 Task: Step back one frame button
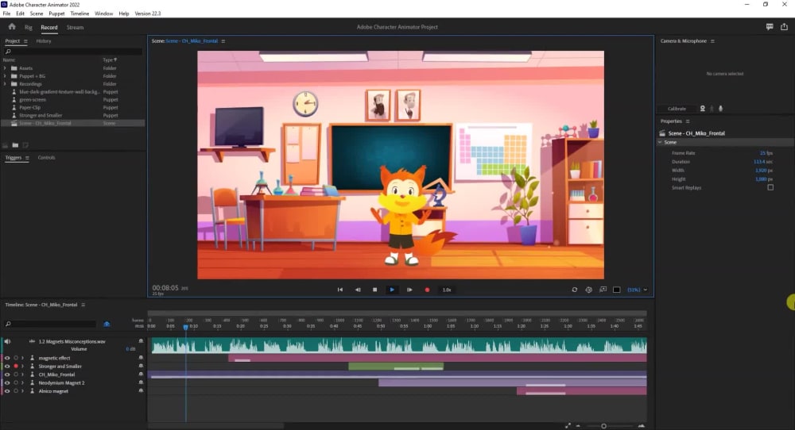(x=358, y=290)
